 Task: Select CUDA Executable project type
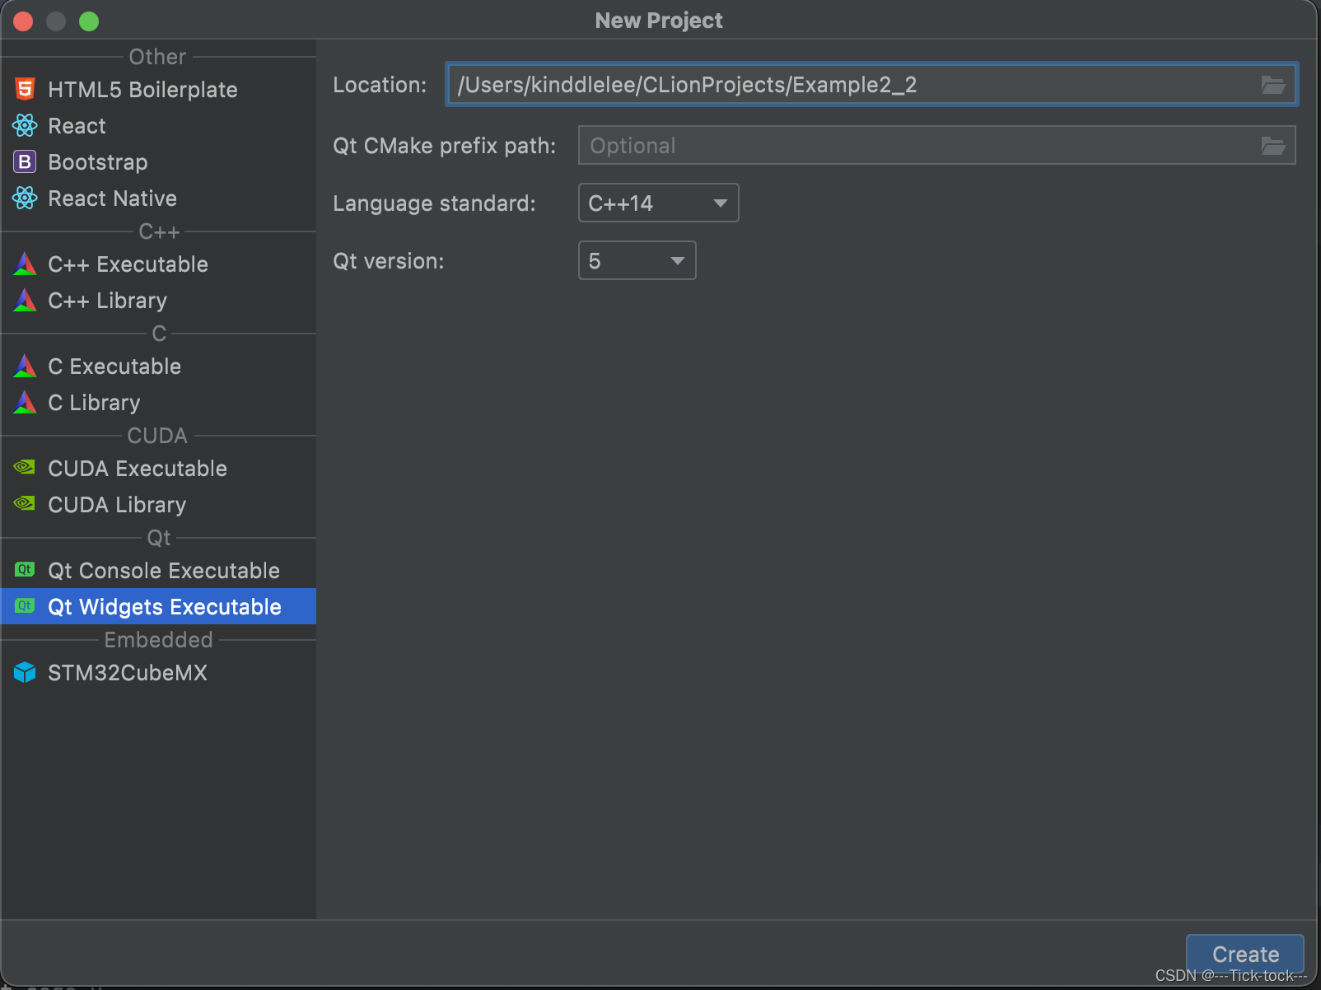pos(158,468)
